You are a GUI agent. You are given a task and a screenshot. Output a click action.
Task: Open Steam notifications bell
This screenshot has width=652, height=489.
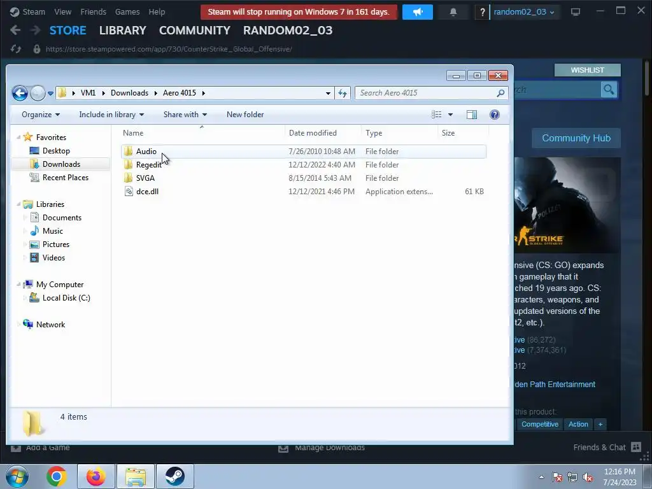coord(453,12)
